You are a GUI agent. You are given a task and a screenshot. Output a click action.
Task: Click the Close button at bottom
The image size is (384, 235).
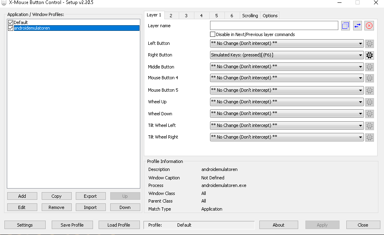pos(363,225)
